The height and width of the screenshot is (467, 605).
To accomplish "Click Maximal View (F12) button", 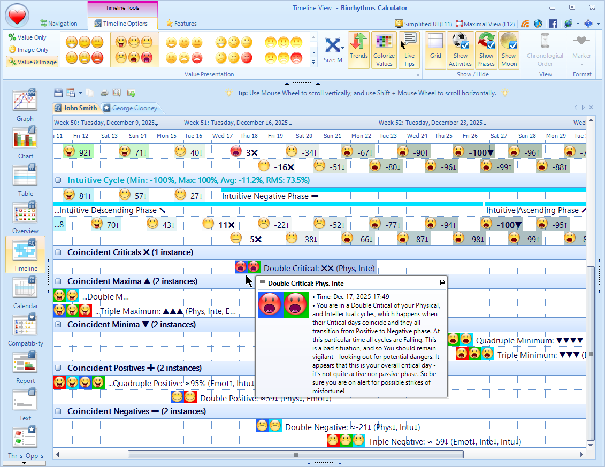I will point(485,24).
